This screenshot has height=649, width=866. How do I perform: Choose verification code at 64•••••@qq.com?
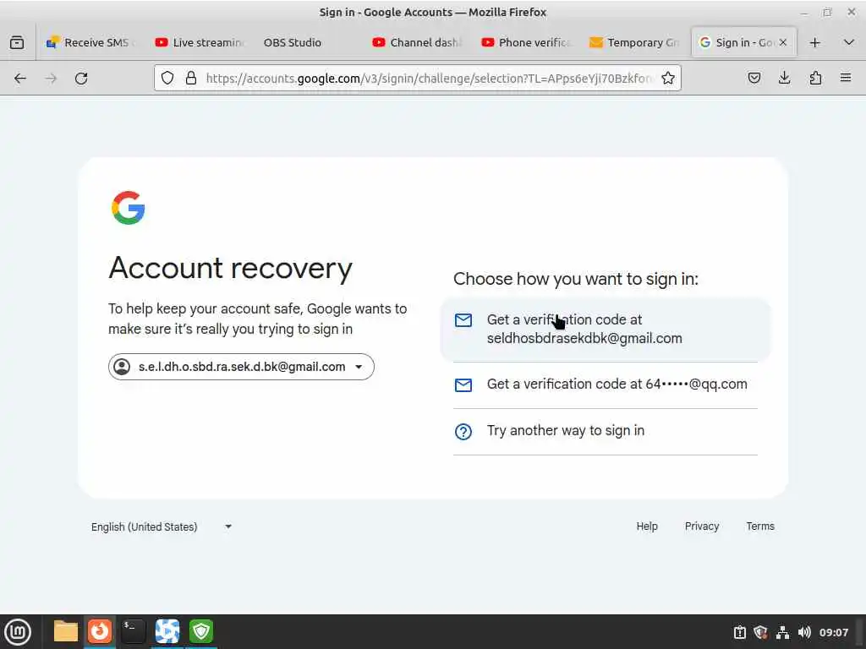pyautogui.click(x=606, y=384)
